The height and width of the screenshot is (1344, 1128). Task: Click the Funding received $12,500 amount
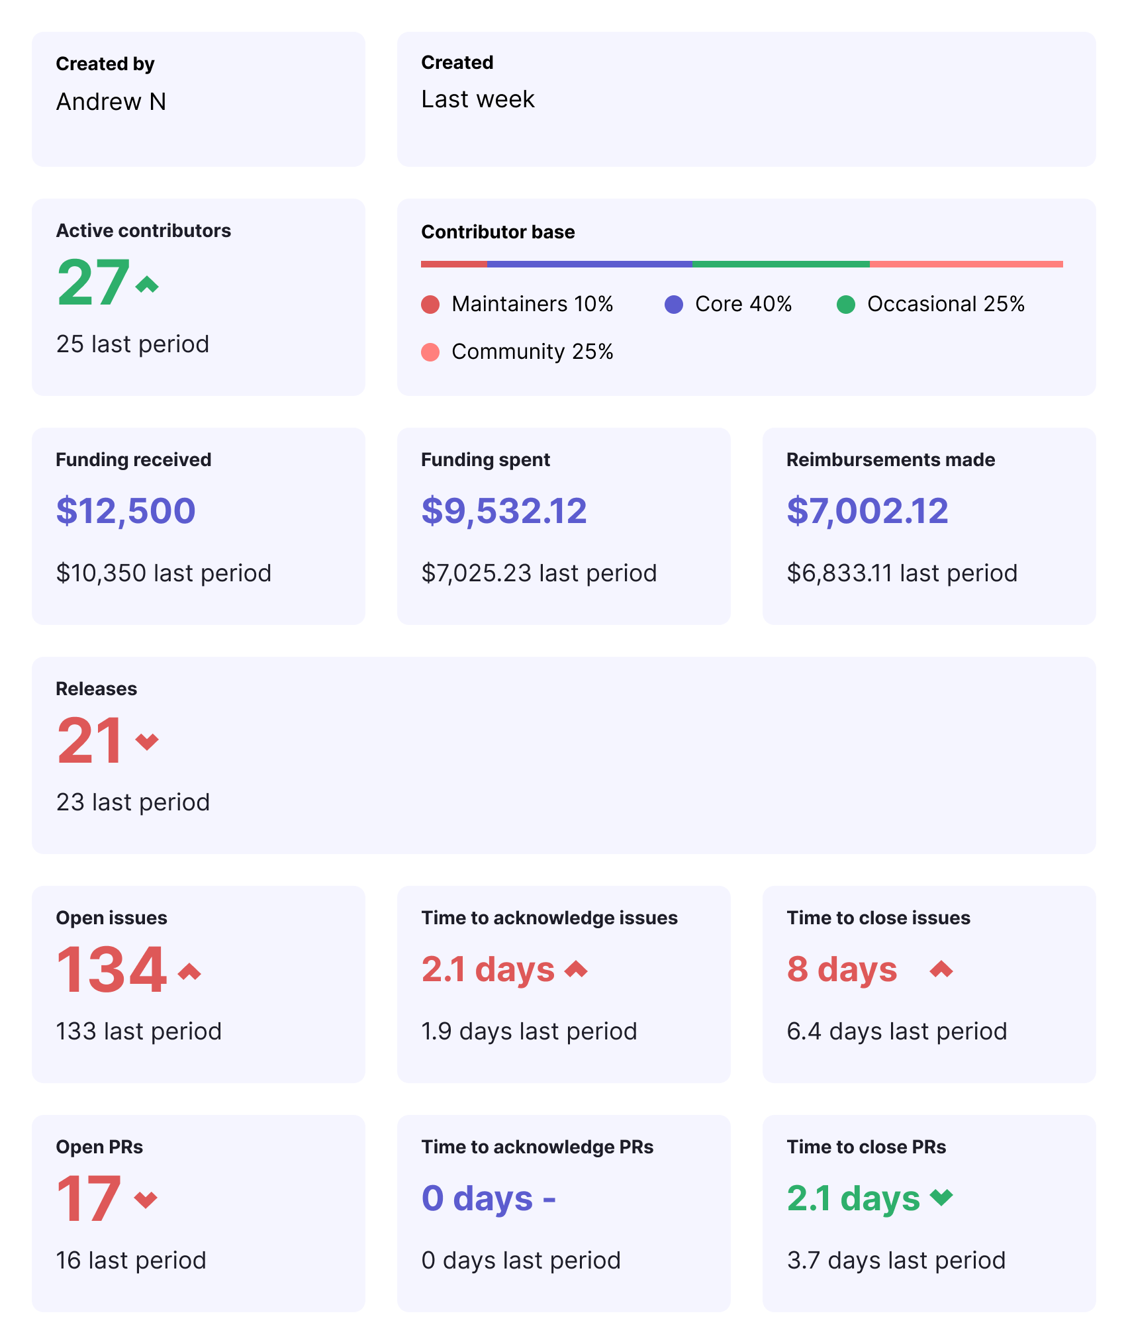click(x=126, y=511)
